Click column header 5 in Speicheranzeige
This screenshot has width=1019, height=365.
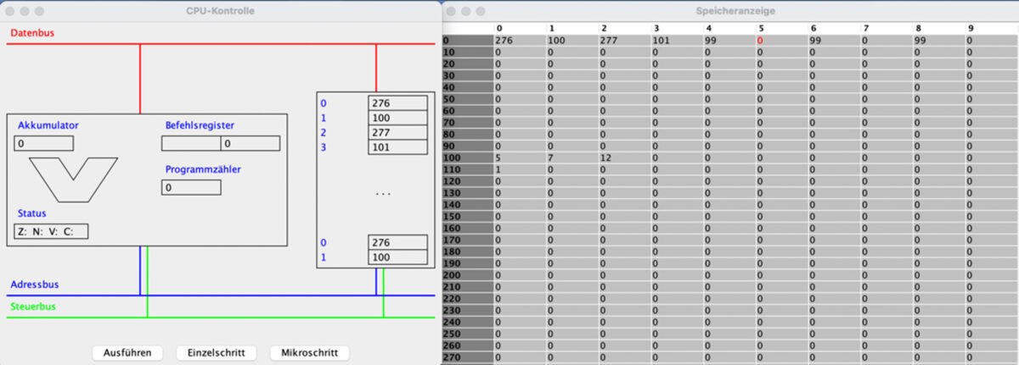tap(782, 29)
